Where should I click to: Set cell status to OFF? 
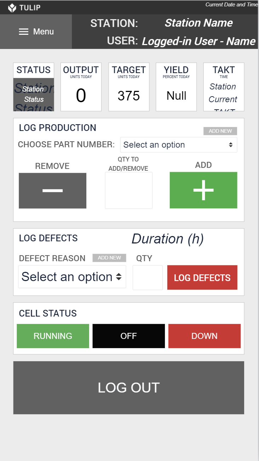pos(128,336)
